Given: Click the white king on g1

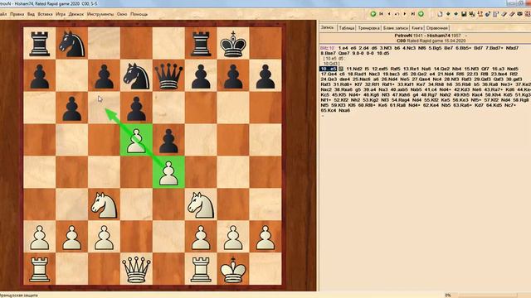Looking at the screenshot, I should (x=233, y=269).
